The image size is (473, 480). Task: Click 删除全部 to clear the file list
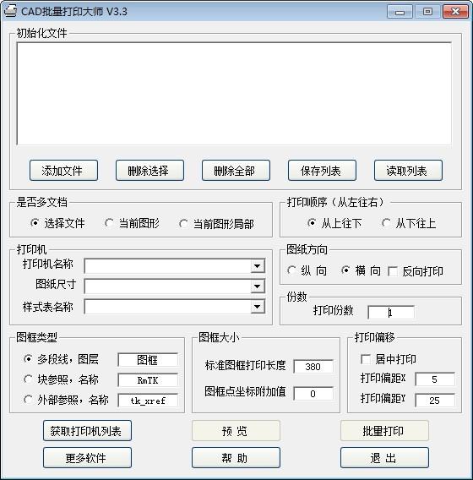(x=236, y=170)
